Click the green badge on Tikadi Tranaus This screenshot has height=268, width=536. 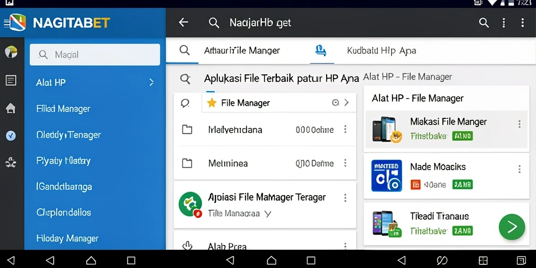click(463, 231)
